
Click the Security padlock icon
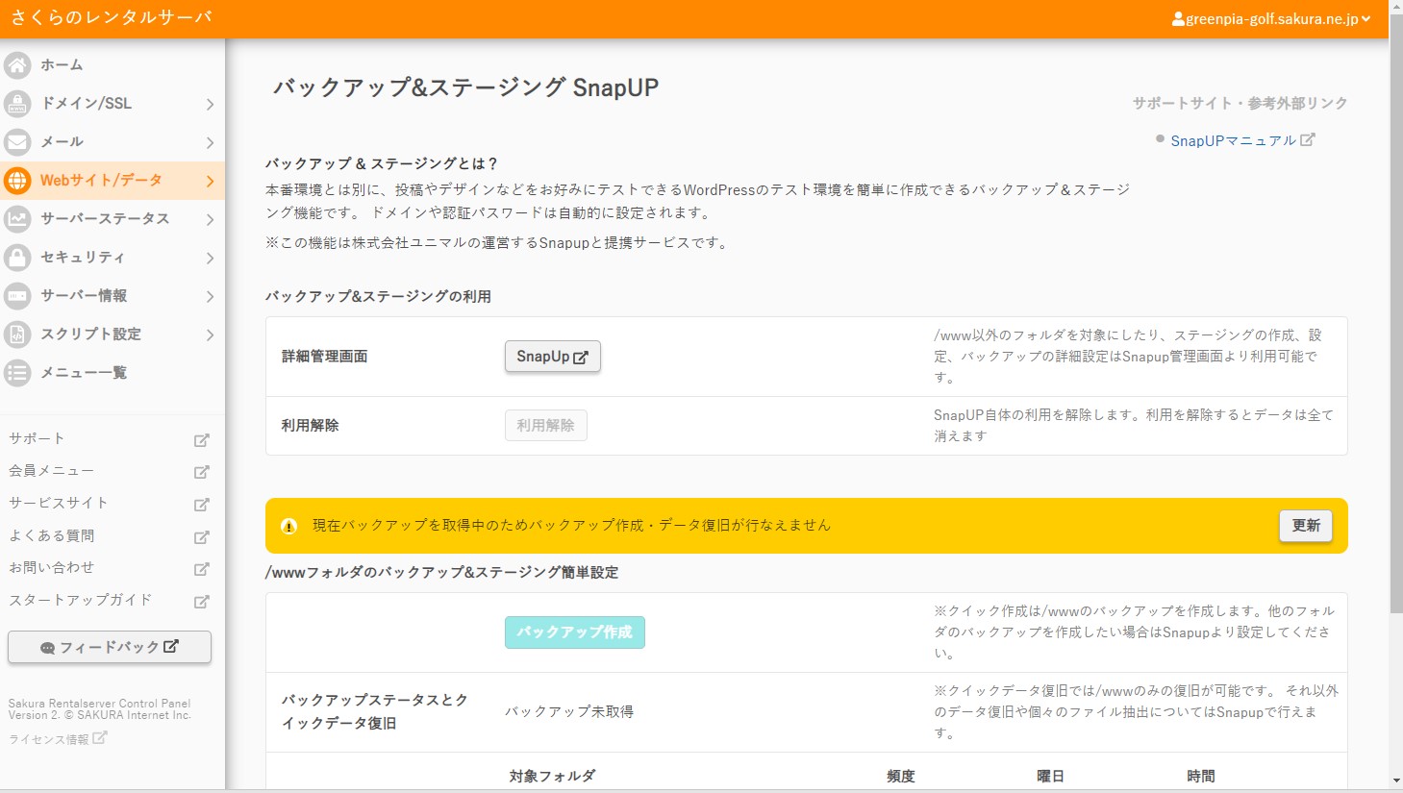click(17, 258)
